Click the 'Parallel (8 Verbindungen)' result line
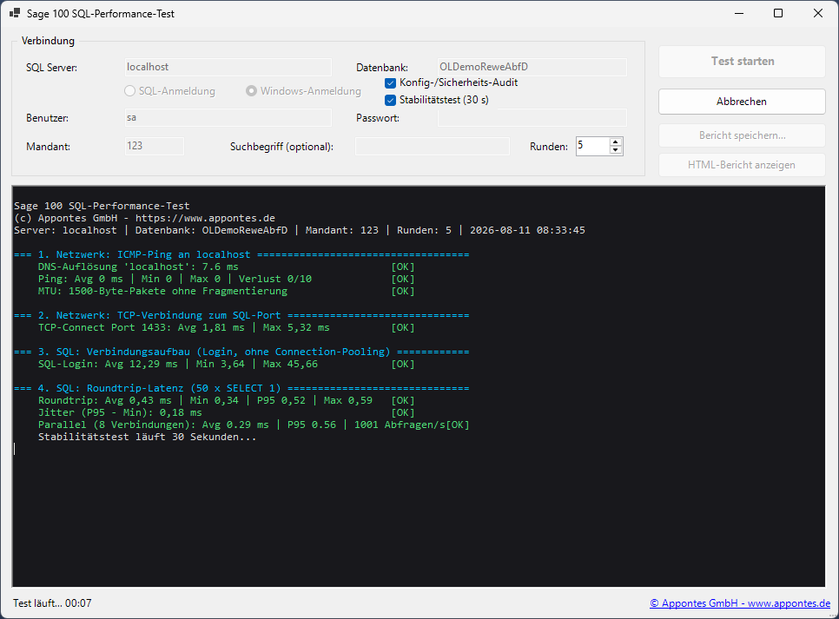Image resolution: width=839 pixels, height=619 pixels. [254, 425]
